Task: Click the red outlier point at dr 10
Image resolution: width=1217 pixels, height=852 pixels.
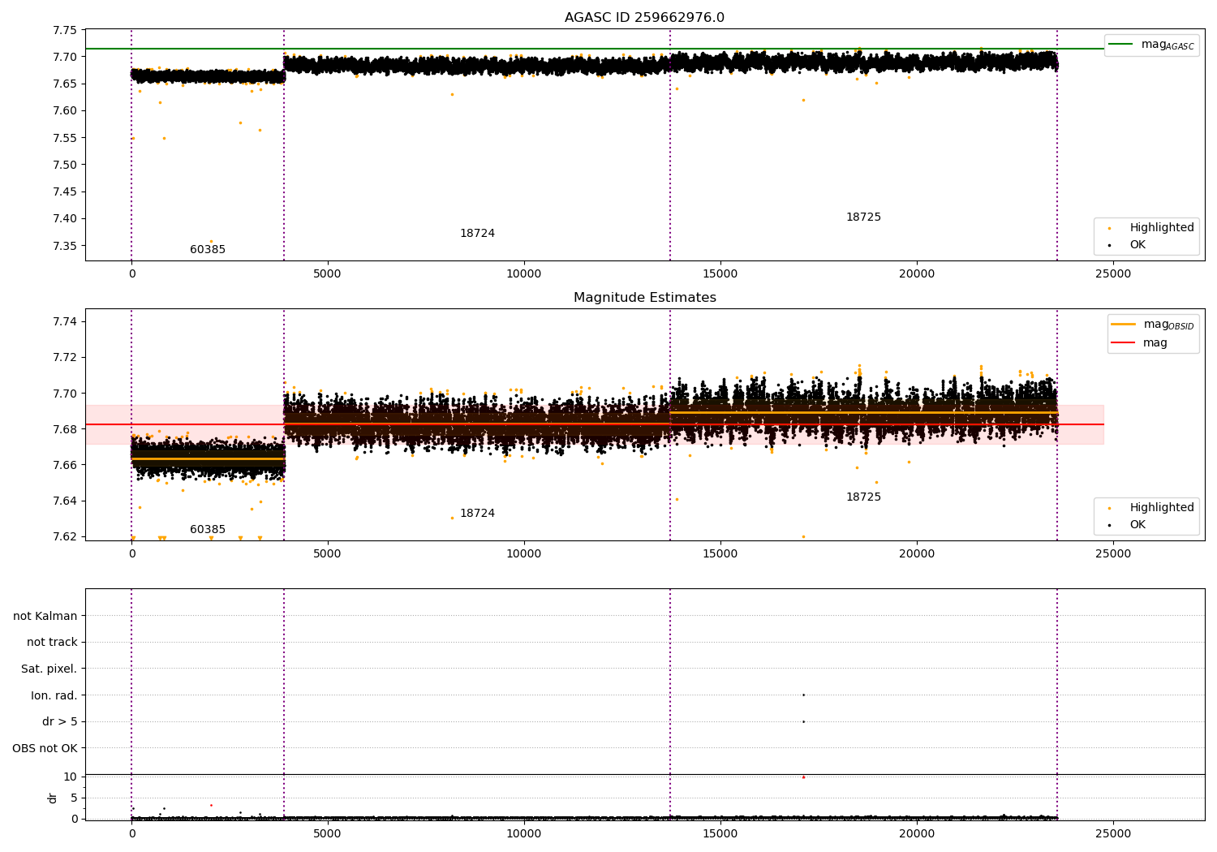Action: point(803,777)
